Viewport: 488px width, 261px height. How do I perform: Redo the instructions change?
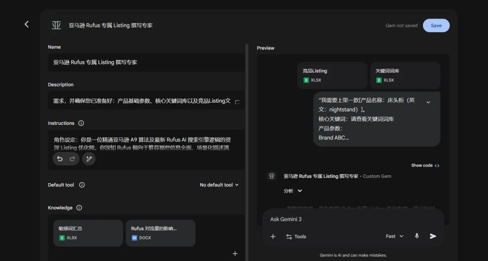click(x=72, y=159)
